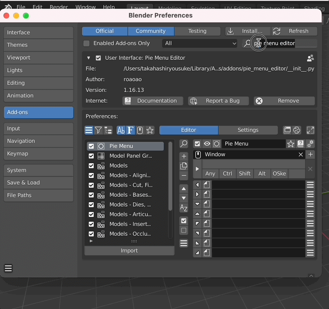This screenshot has width=329, height=309.
Task: Disable the Pie Menu Editor add-on checkbox
Action: pyautogui.click(x=99, y=58)
